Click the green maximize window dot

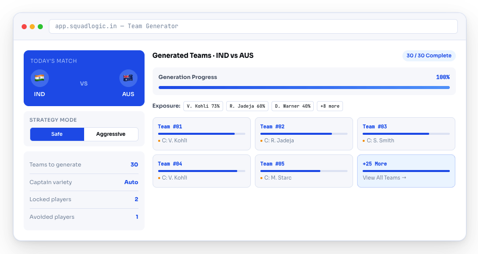[40, 27]
